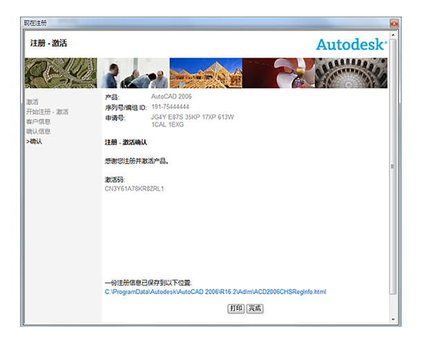Click the dome ceiling banner image
This screenshot has height=342, width=439.
[351, 73]
